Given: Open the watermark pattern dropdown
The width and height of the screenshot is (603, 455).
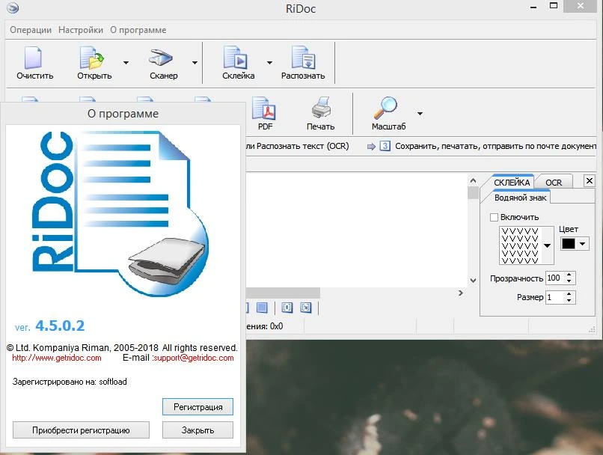Looking at the screenshot, I should click(x=547, y=245).
